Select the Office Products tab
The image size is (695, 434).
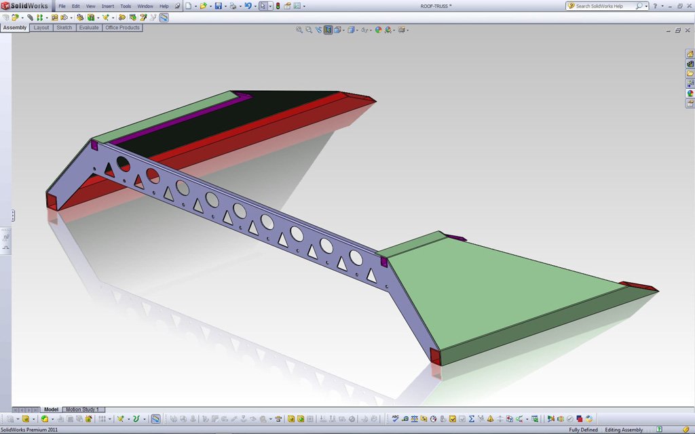point(122,28)
